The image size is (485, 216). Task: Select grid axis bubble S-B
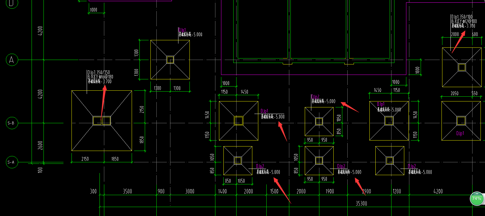coord(12,123)
